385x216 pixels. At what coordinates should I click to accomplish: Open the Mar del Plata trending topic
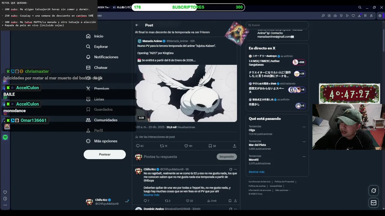pos(257,145)
